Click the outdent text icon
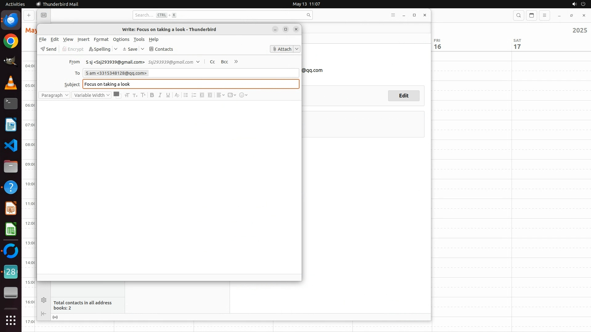 [202, 95]
